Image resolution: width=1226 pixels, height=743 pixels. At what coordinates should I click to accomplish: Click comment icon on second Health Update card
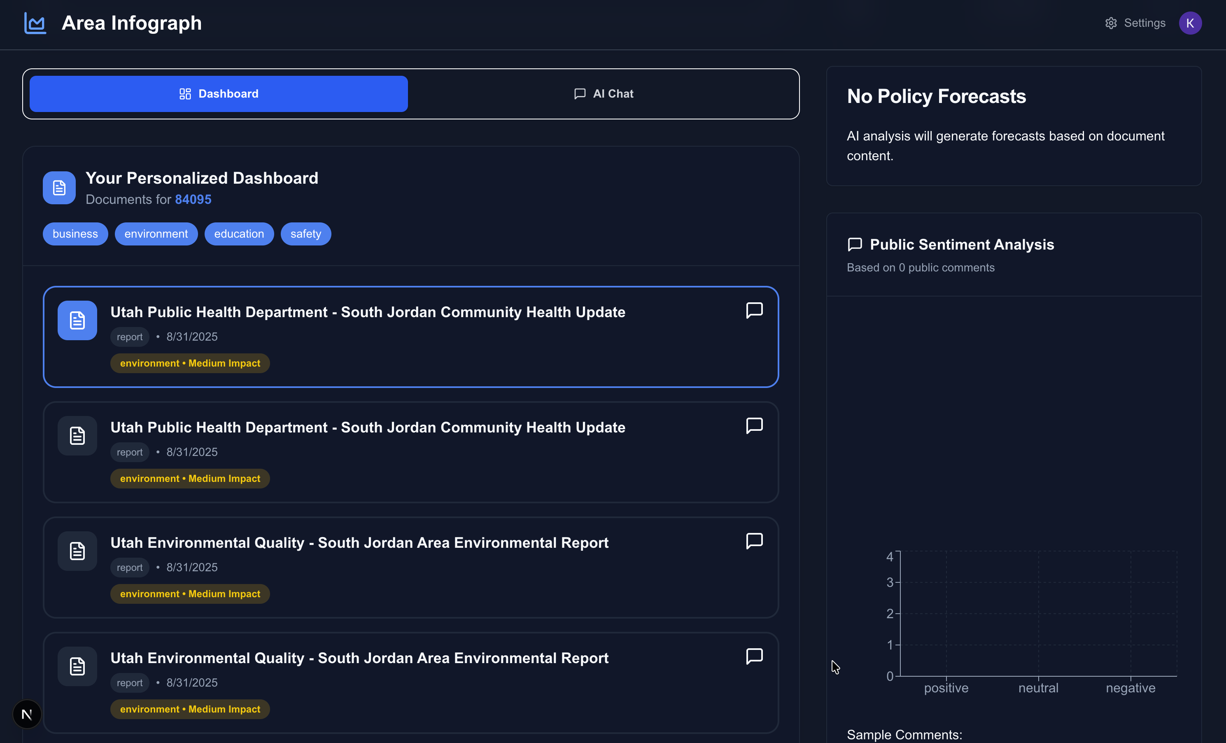pyautogui.click(x=754, y=425)
